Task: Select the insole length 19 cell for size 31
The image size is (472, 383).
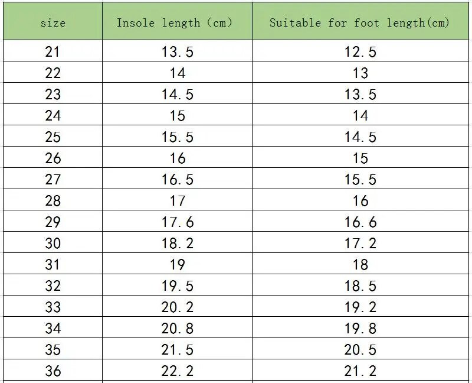Action: (x=177, y=265)
